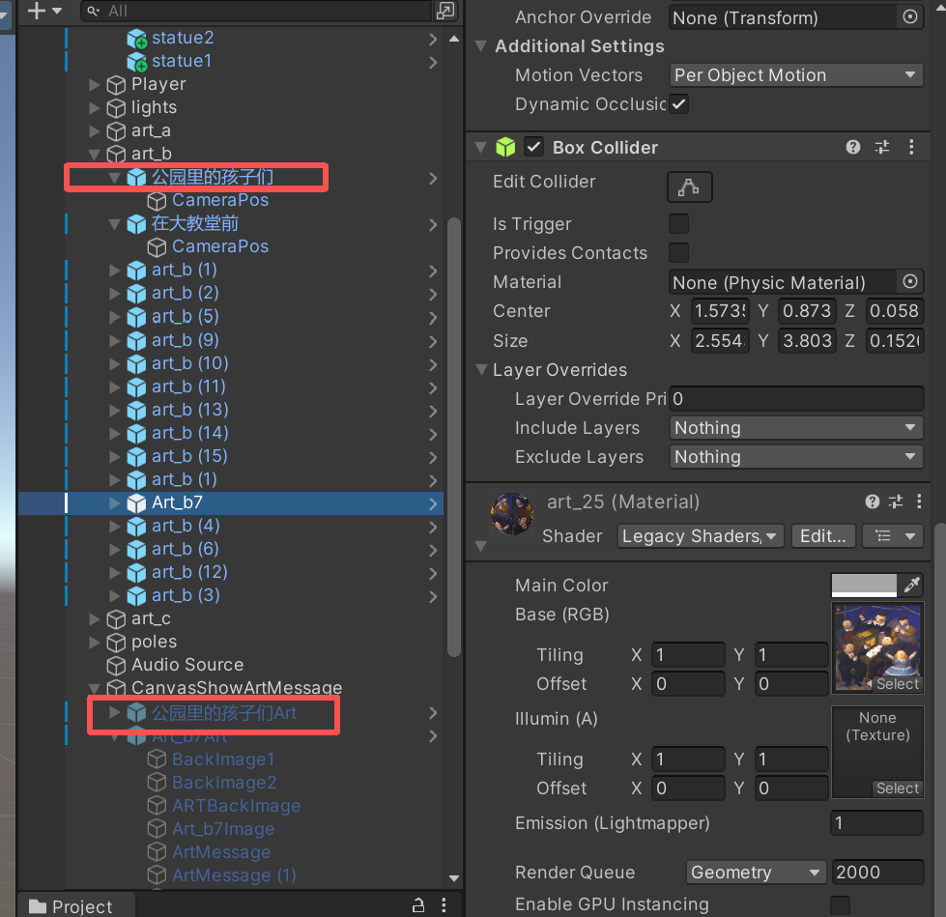Click the create object plus button in Hierarchy
This screenshot has height=917, width=946.
(x=37, y=11)
